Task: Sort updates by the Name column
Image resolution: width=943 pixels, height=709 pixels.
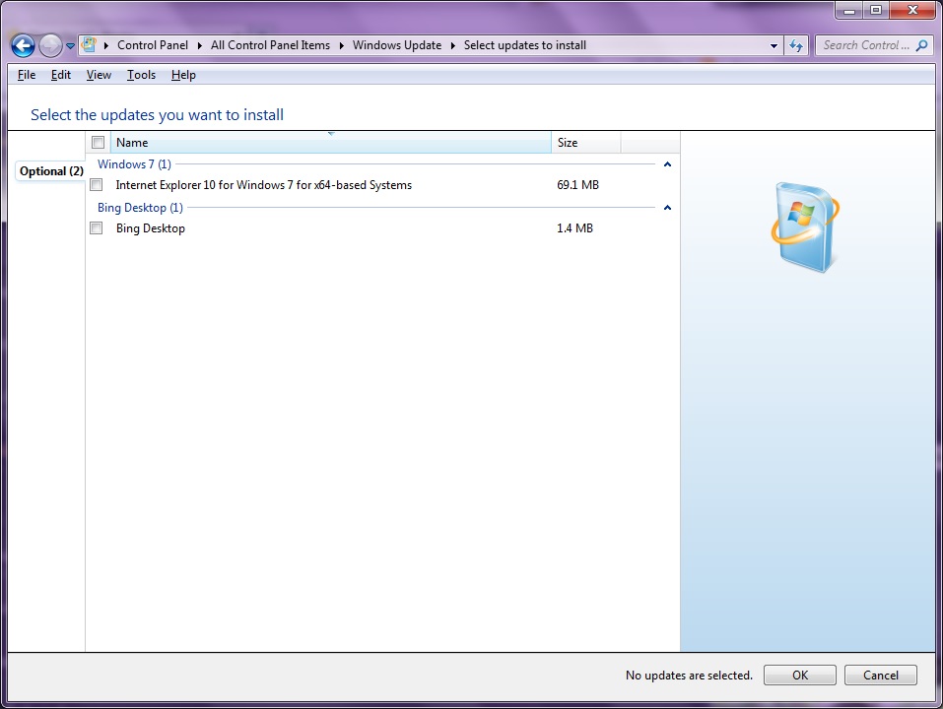Action: click(331, 143)
